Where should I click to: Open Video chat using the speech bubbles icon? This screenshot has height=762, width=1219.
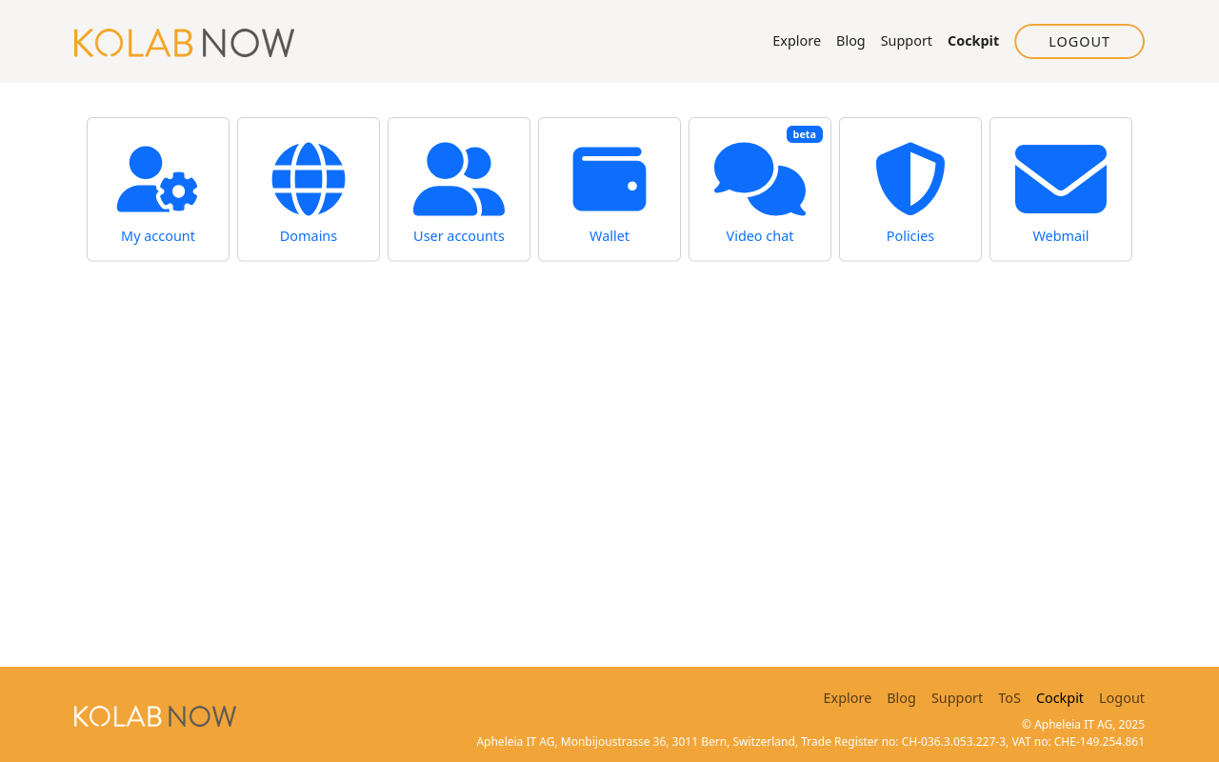tap(759, 181)
